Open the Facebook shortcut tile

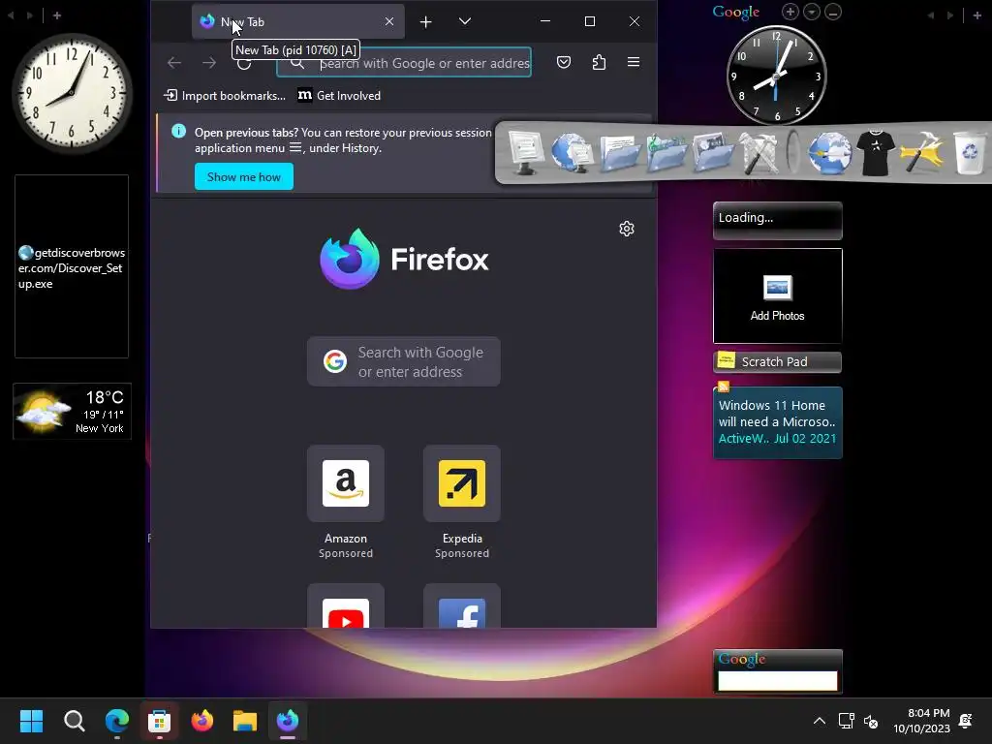coord(462,606)
